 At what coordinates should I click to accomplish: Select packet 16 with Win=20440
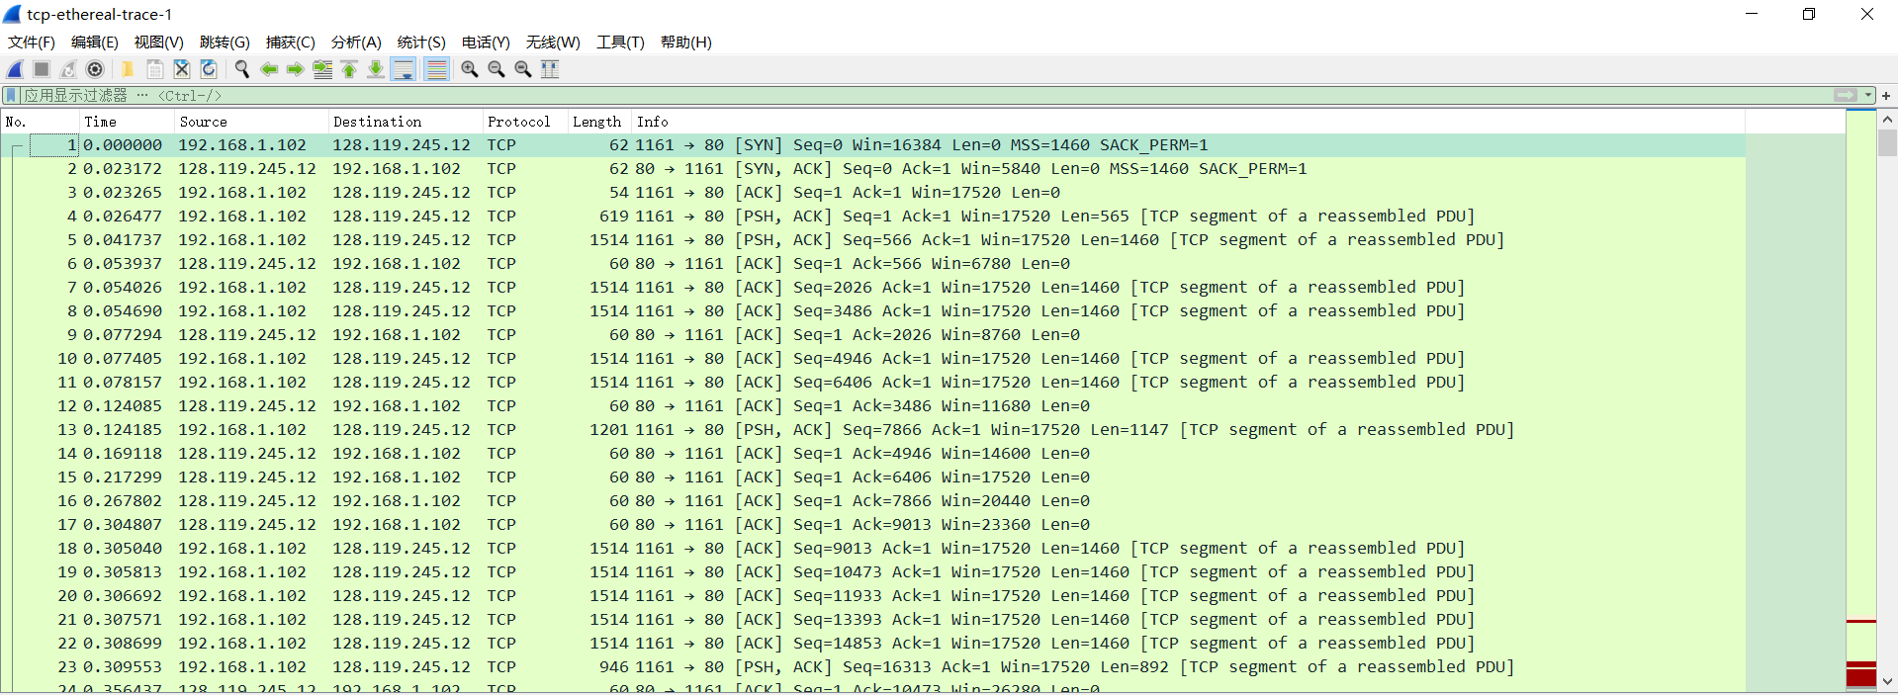(873, 501)
